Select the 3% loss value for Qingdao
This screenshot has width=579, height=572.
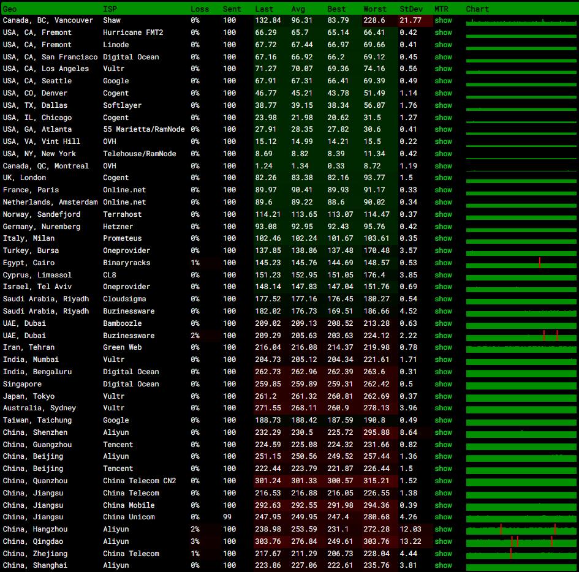(195, 541)
